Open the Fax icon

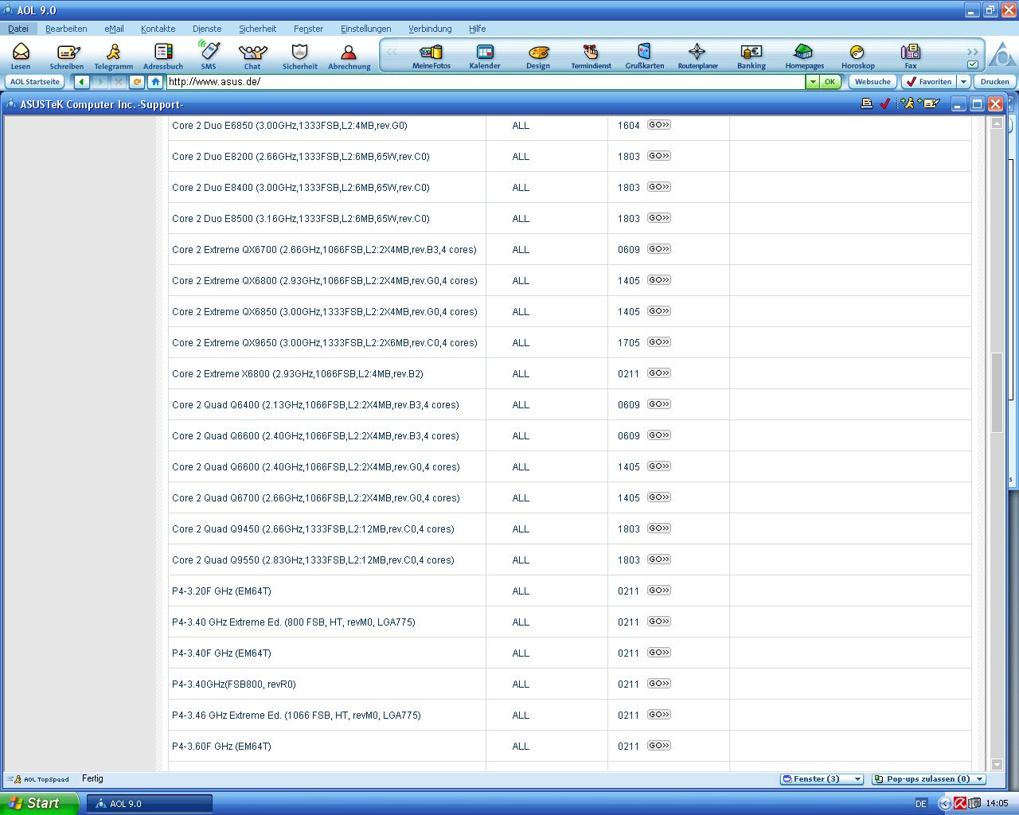click(x=911, y=56)
